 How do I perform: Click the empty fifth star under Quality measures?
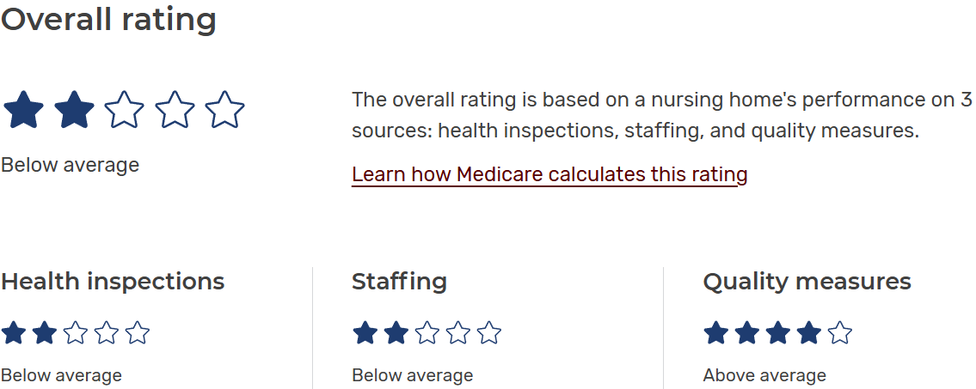pos(839,332)
